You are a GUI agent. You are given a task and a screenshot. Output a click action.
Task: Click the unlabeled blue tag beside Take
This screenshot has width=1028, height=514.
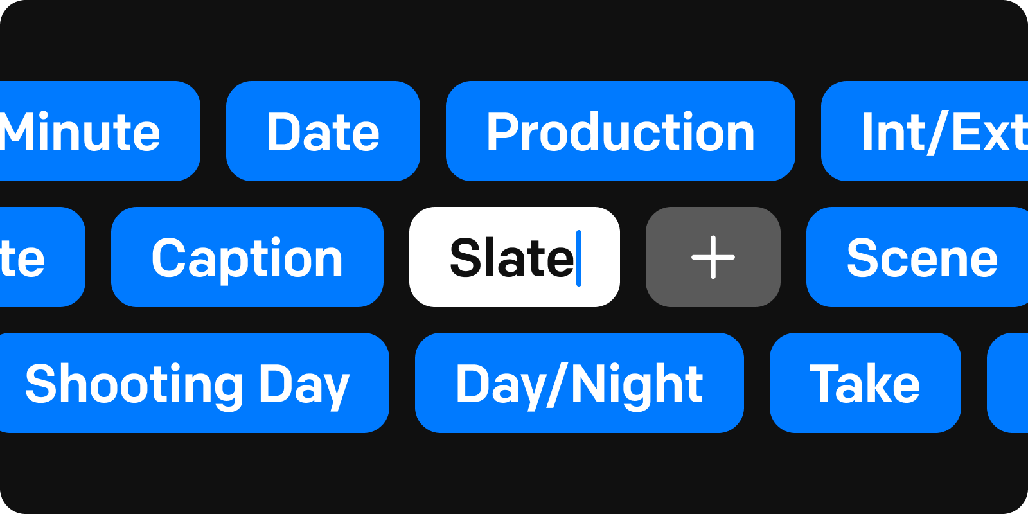coord(1009,383)
